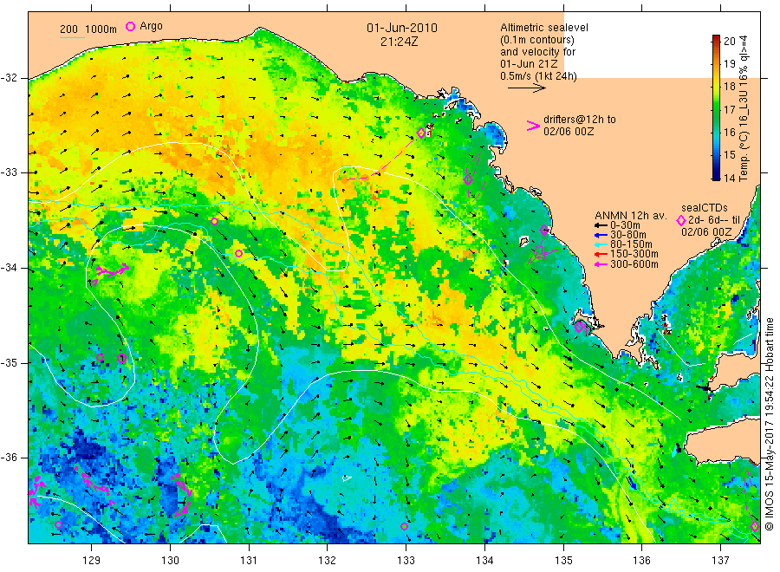Click the dark blue bottom of temperature colorbar
Screen dimensions: 780x572
pos(717,174)
